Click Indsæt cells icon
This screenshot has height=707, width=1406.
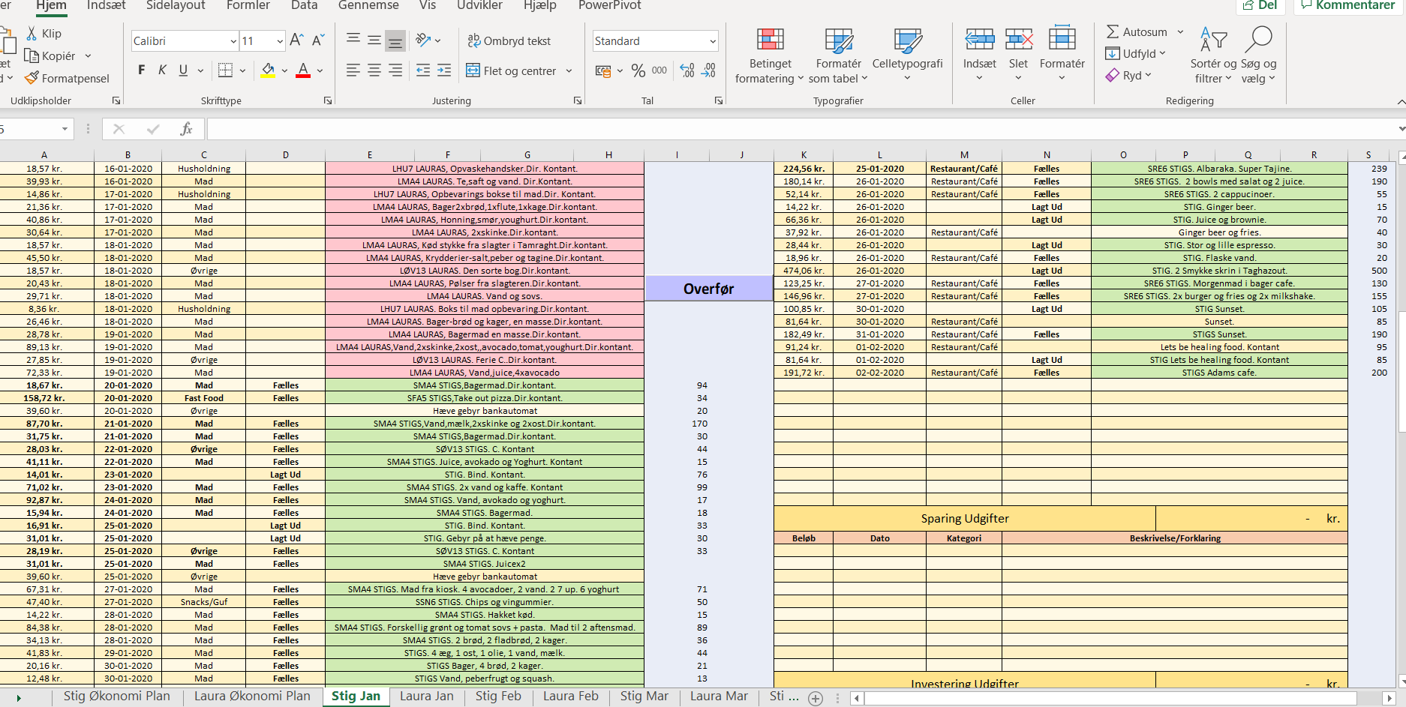[980, 39]
